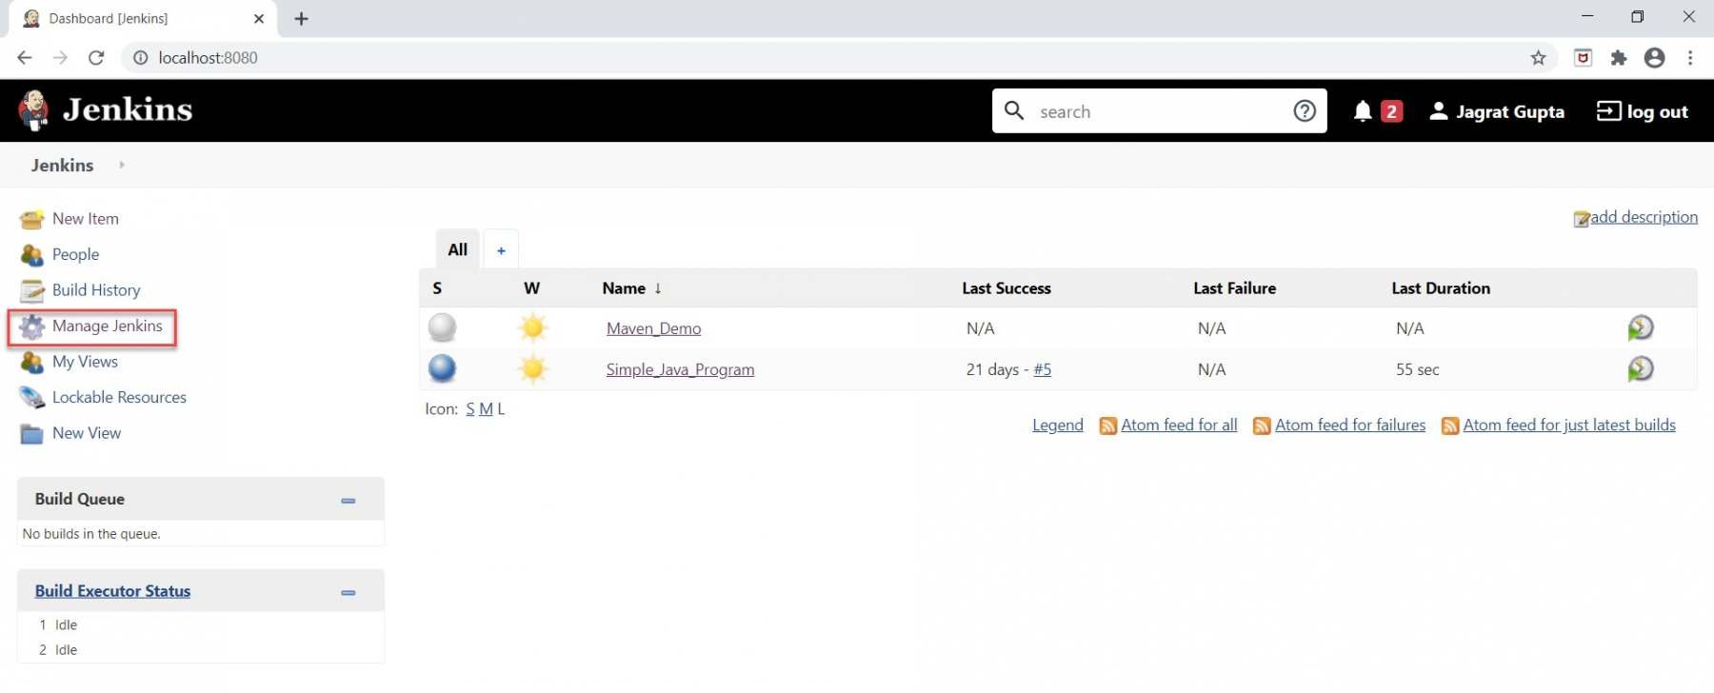Open the New Item icon in sidebar
This screenshot has width=1714, height=693.
point(31,220)
